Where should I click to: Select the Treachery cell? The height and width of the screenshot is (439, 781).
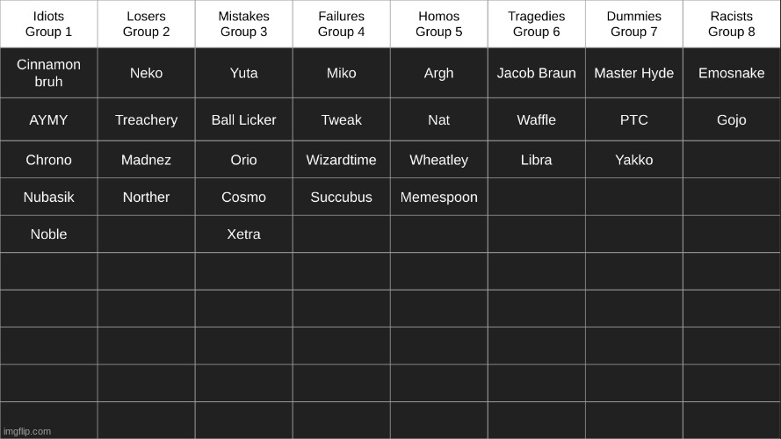coord(146,119)
